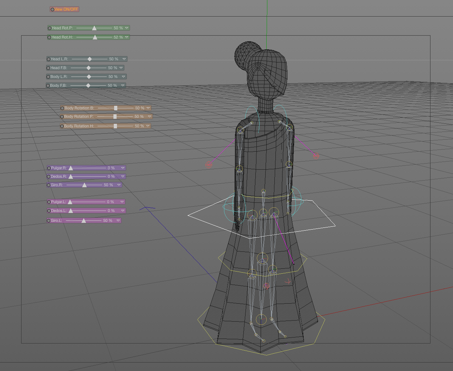Toggle the View ON/OFF button

pyautogui.click(x=64, y=9)
